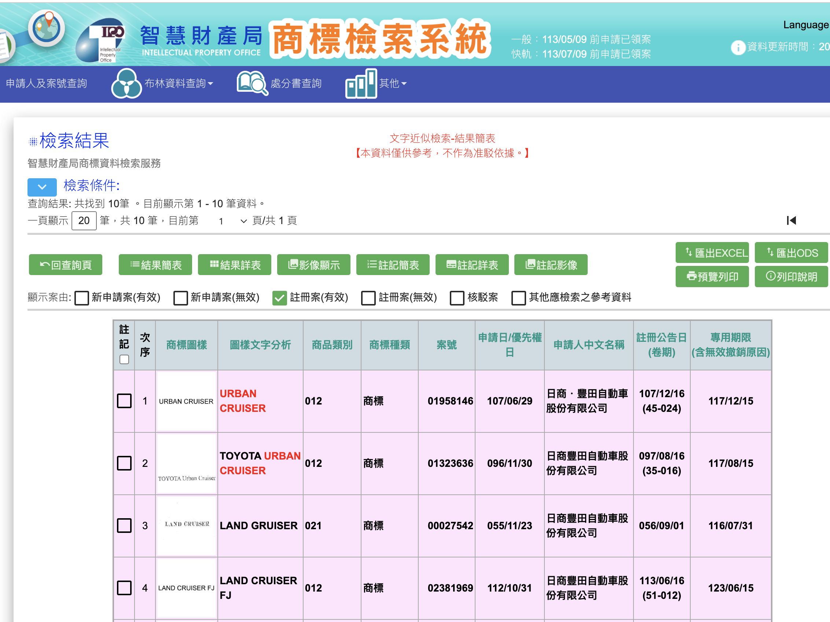
Task: Click the 檢索結果 heading grid icon
Action: pyautogui.click(x=33, y=142)
